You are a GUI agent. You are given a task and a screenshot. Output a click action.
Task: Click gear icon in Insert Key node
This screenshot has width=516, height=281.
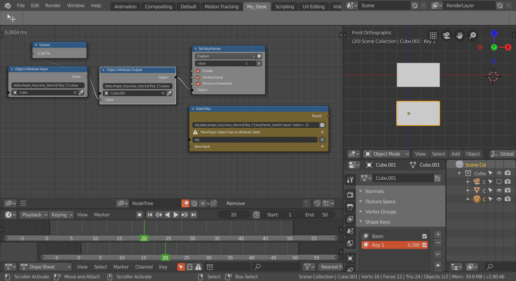tap(322, 125)
